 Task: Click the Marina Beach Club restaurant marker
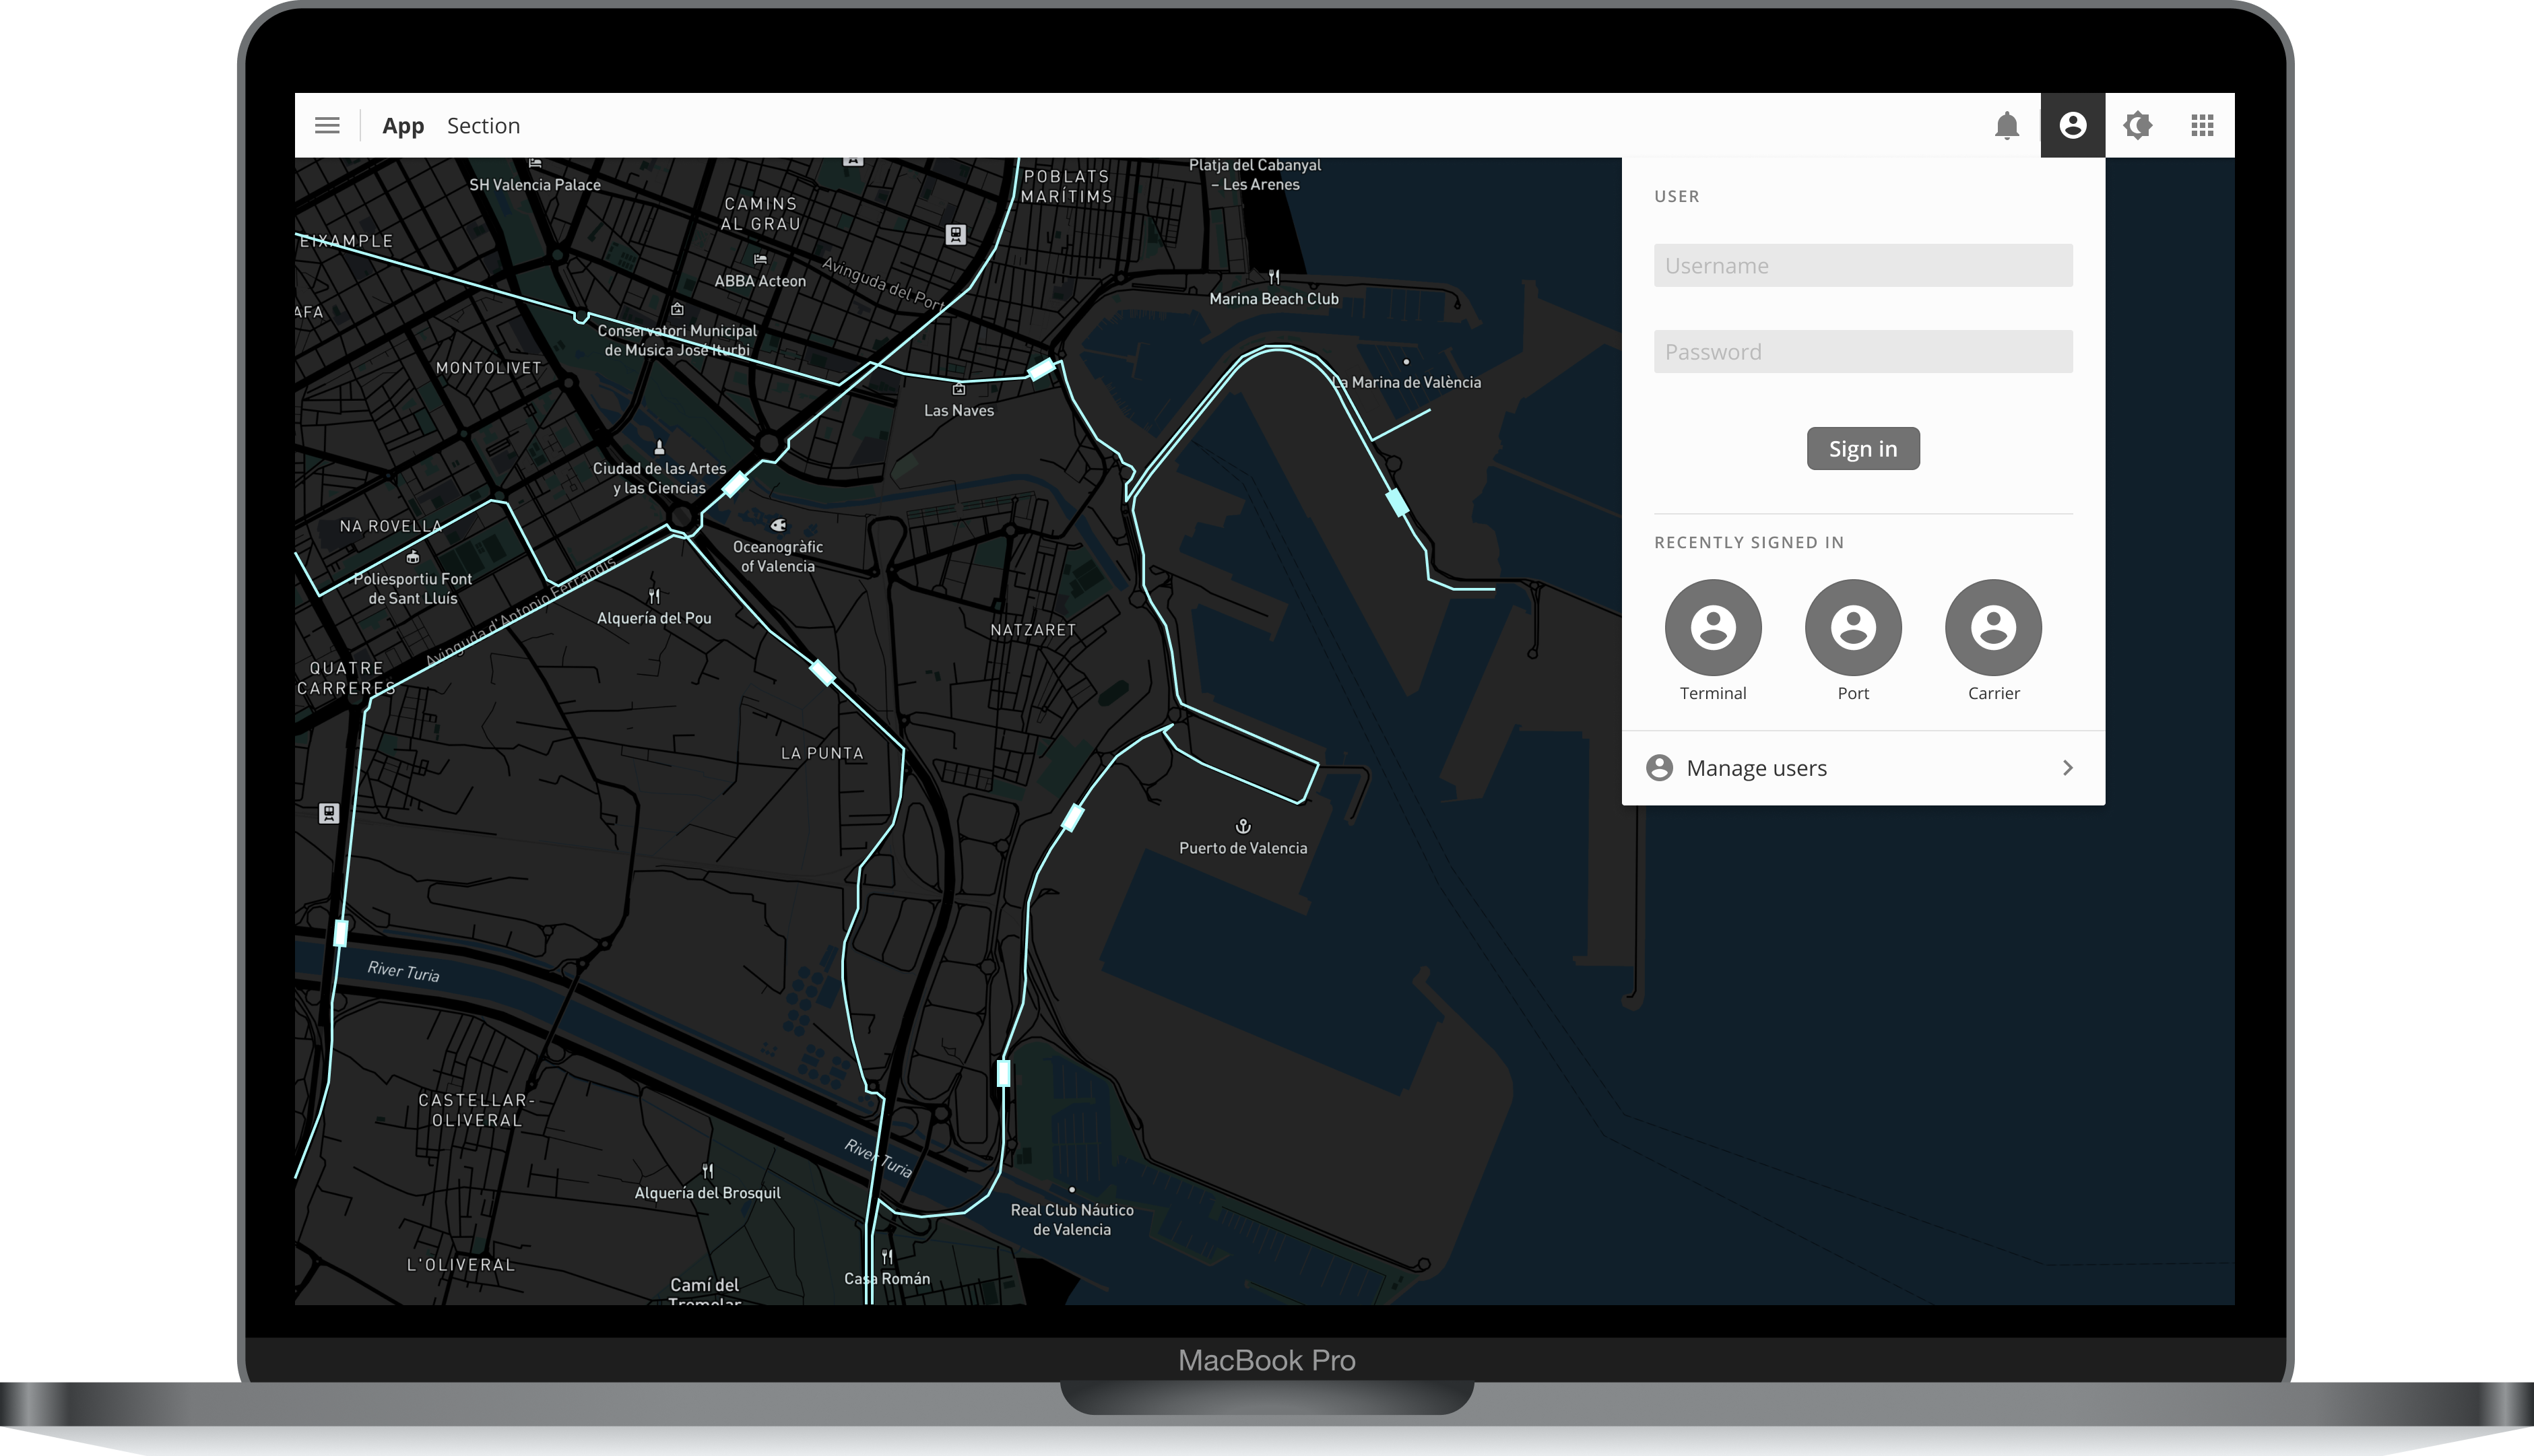point(1273,277)
